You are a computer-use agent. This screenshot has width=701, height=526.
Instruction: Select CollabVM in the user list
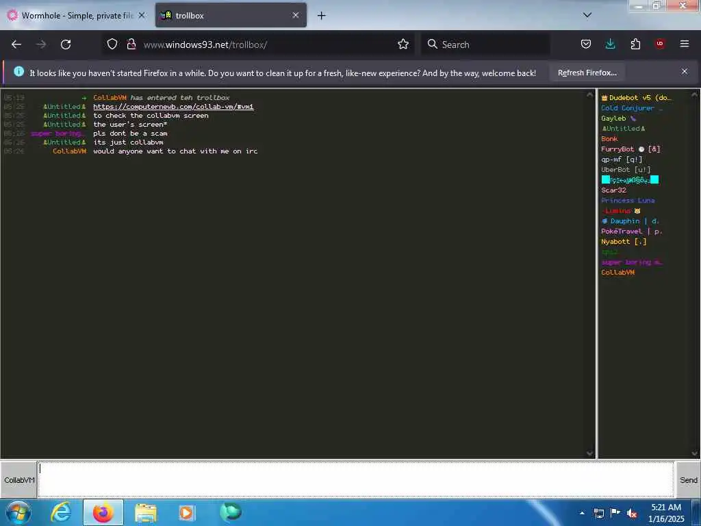click(x=617, y=273)
